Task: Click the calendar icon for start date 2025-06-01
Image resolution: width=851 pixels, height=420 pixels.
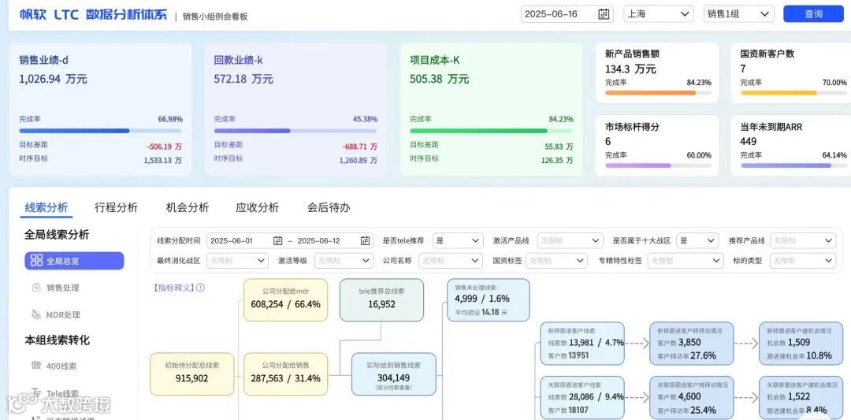Action: pos(278,240)
